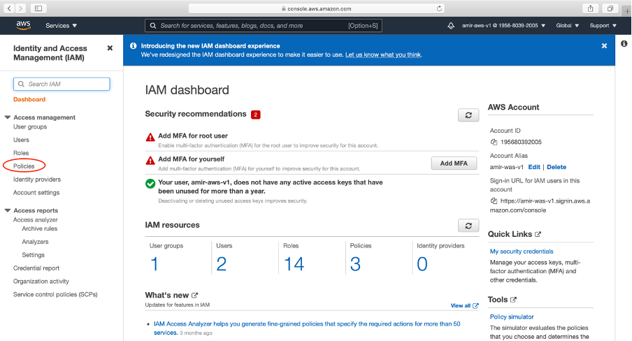The image size is (632, 341).
Task: Click Let us know what you think
Action: click(x=383, y=55)
